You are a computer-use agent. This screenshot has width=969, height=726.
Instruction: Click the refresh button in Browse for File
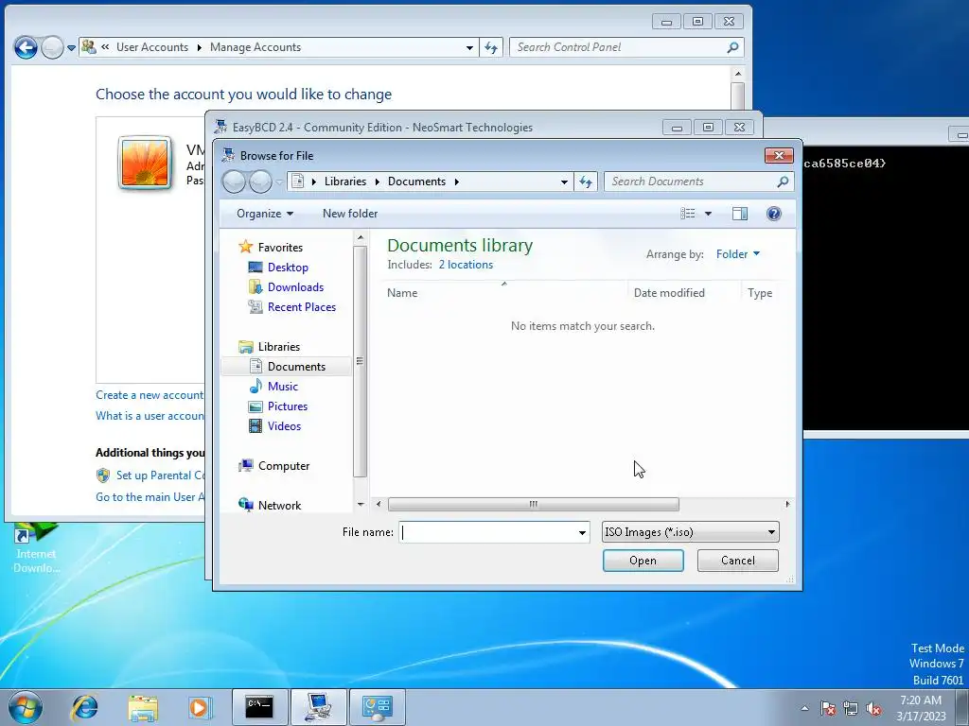[585, 181]
